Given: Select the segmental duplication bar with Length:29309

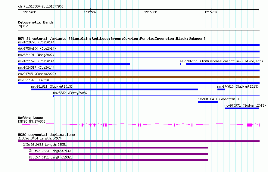Looking at the screenshot, I should [118, 154].
